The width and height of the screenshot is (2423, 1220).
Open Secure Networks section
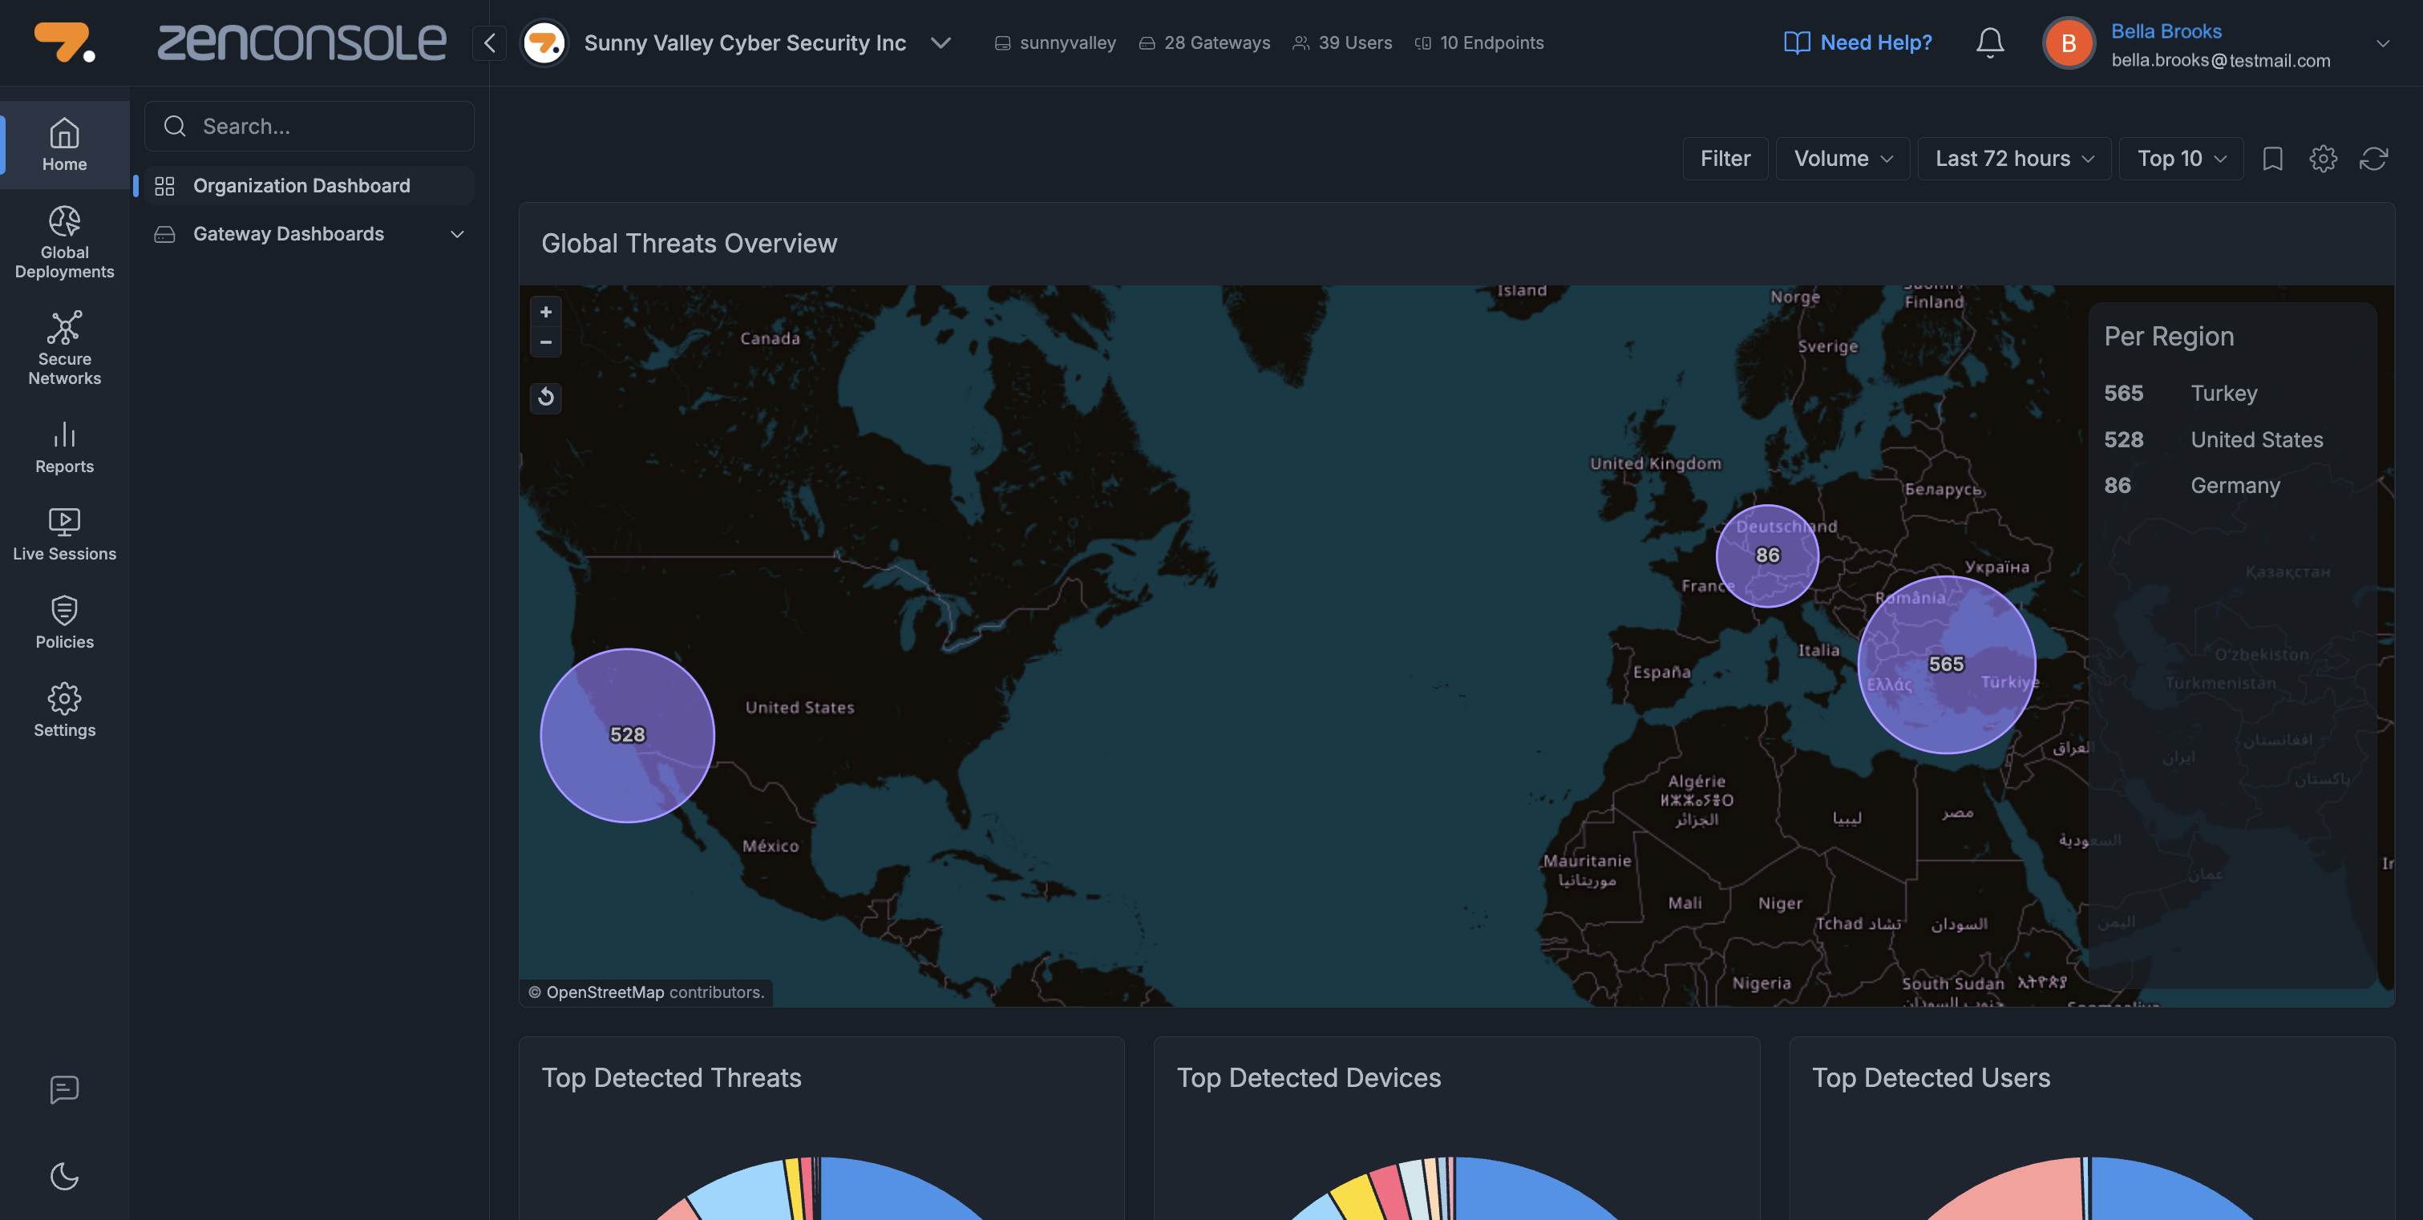tap(64, 349)
